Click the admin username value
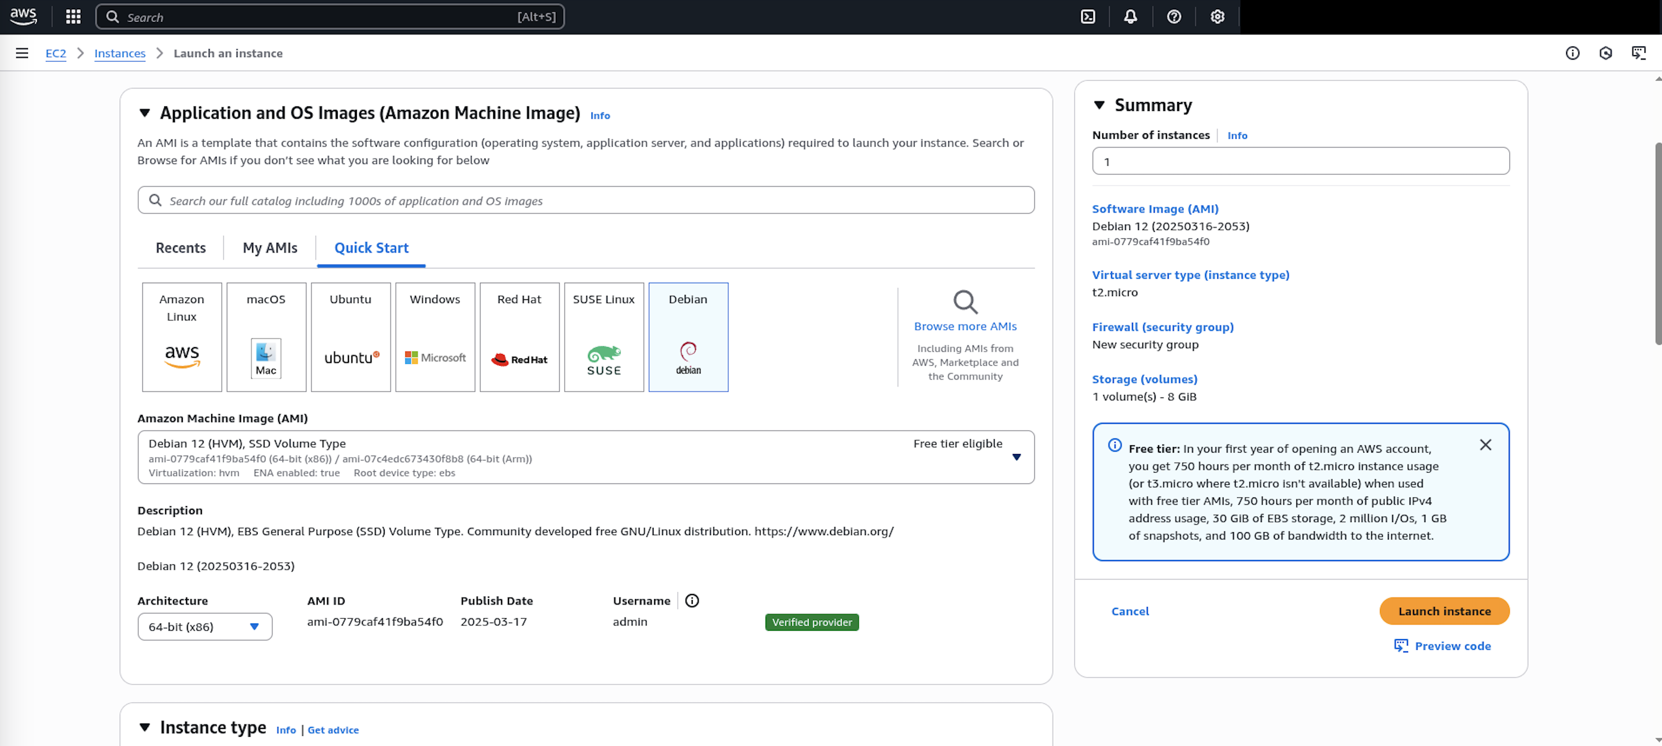The height and width of the screenshot is (746, 1662). pyautogui.click(x=630, y=622)
